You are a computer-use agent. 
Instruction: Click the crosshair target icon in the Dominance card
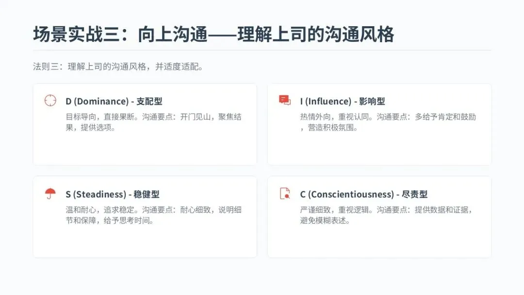click(50, 100)
